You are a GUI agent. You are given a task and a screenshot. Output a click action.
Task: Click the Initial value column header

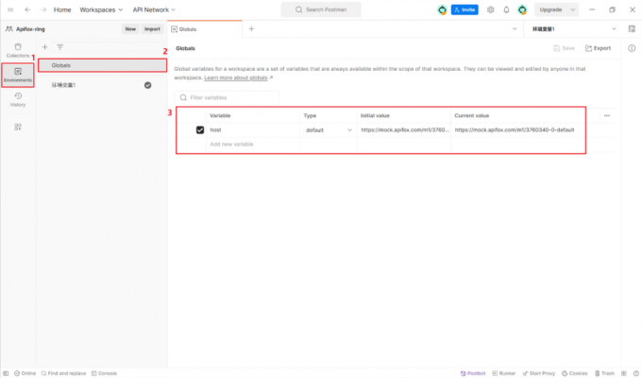pos(375,115)
